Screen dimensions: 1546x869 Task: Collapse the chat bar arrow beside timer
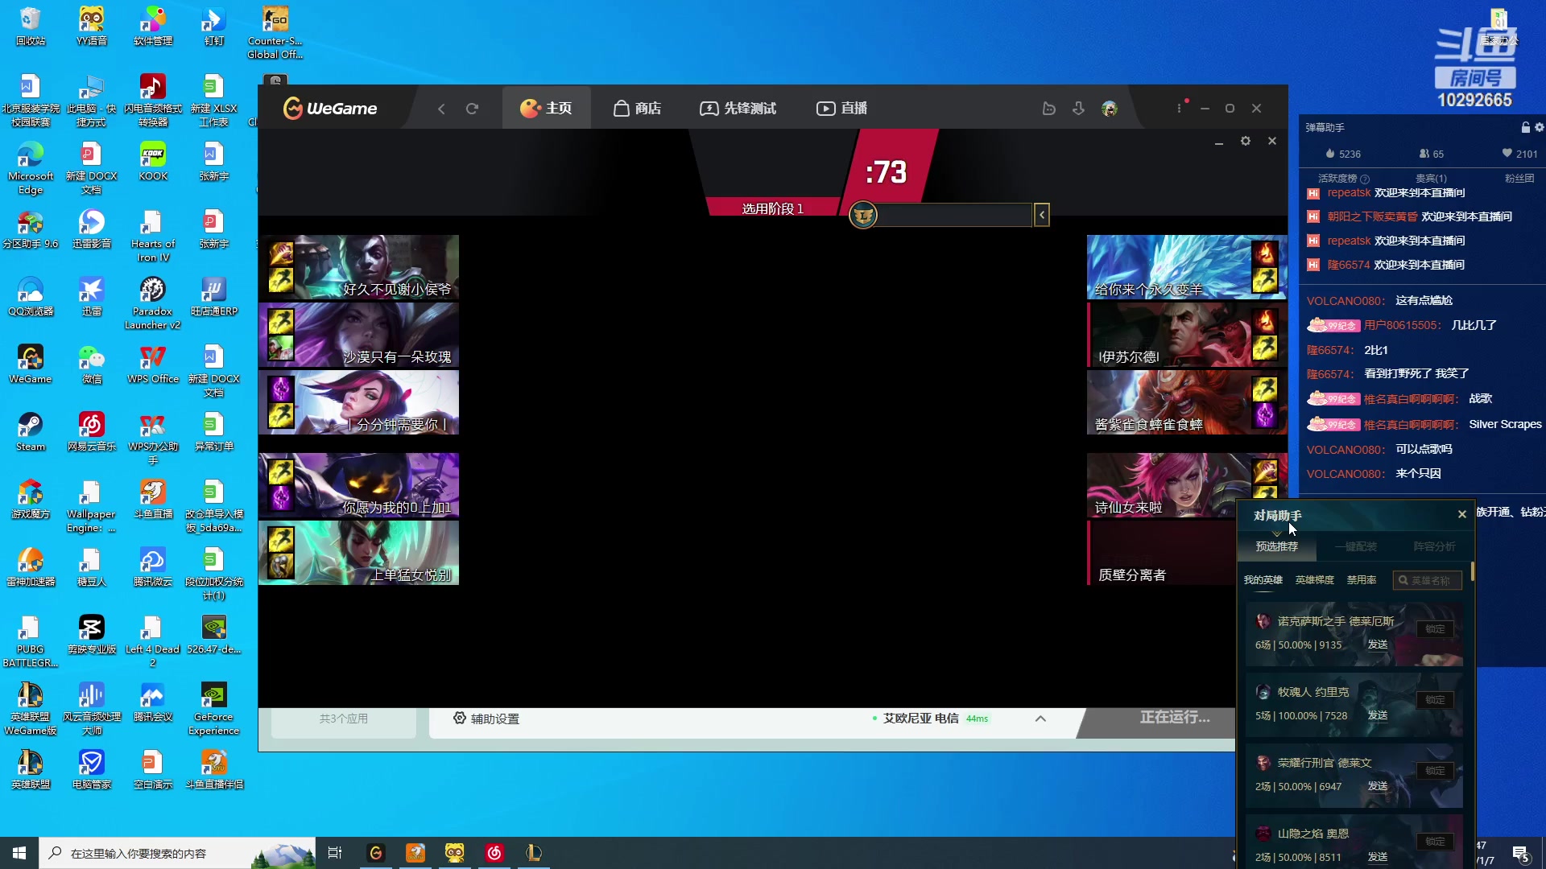pos(1042,215)
